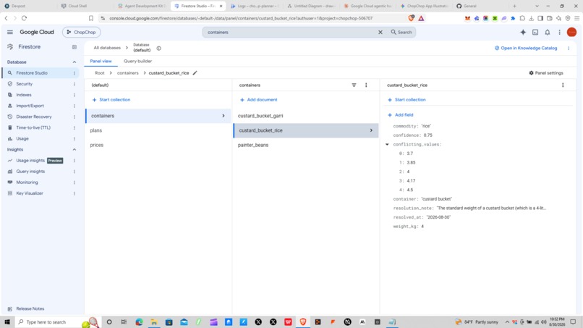Show database info icon next to (default)

click(158, 49)
